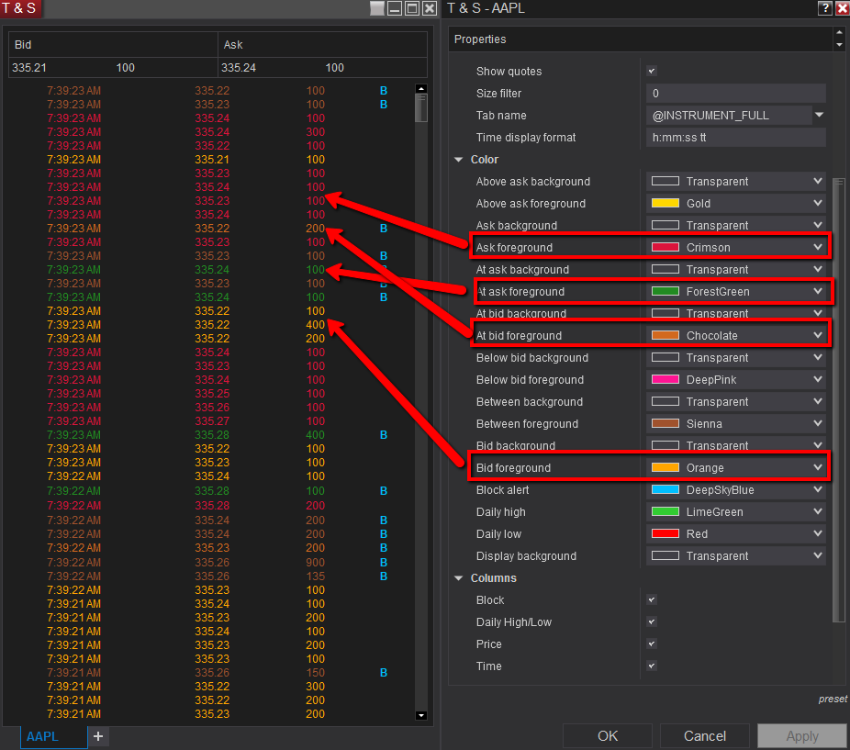Screen dimensions: 850x750
Task: Click the Properties grid scrollbar thumb
Action: (x=839, y=400)
